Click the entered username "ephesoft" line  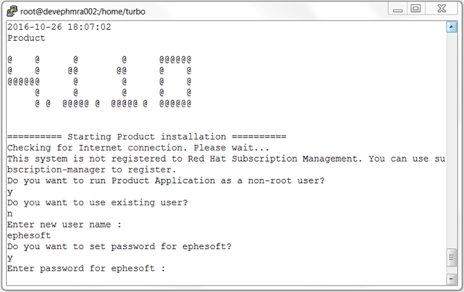click(x=29, y=236)
